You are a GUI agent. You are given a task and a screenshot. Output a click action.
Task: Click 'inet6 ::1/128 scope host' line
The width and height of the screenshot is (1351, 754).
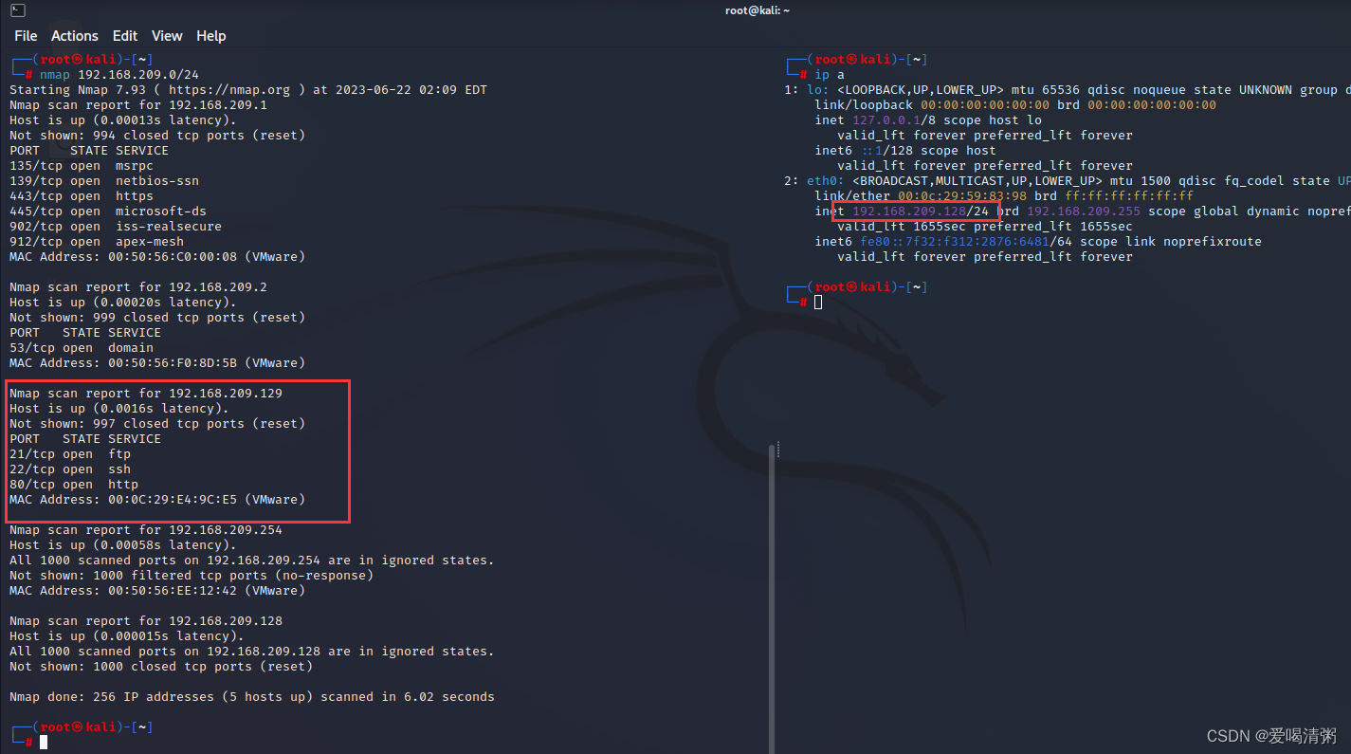pos(905,150)
